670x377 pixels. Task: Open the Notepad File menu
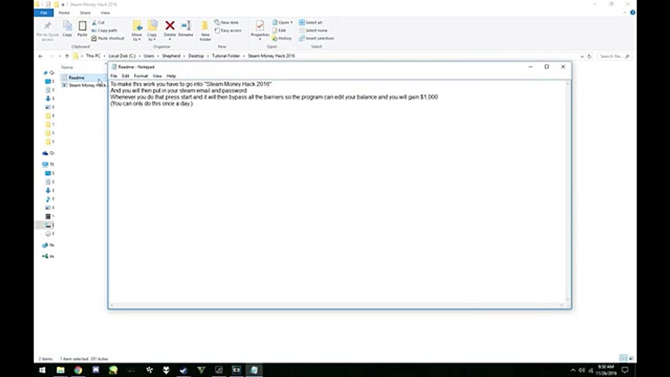114,76
